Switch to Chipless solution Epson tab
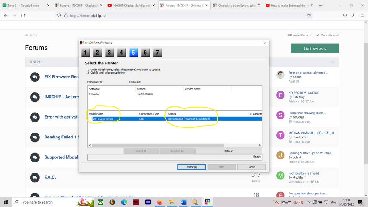The width and height of the screenshot is (368, 207). [x=235, y=6]
